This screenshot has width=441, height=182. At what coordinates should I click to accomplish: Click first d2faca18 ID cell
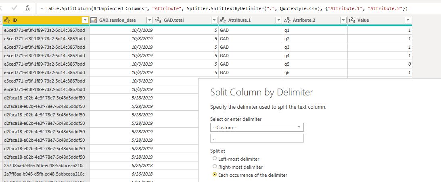46,98
